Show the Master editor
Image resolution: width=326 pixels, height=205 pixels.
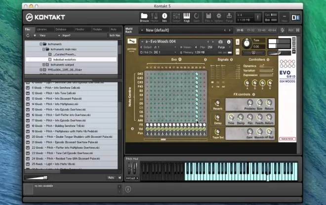coord(154,17)
